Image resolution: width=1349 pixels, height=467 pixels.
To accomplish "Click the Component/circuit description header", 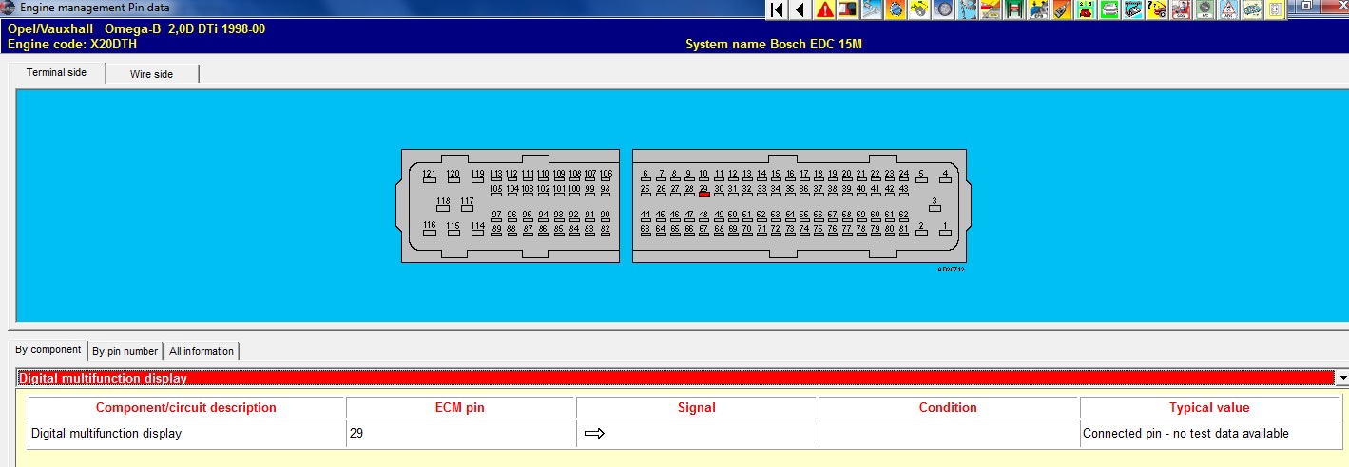I will [x=186, y=407].
